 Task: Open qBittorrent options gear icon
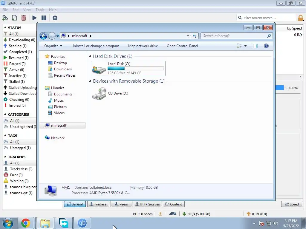55,18
